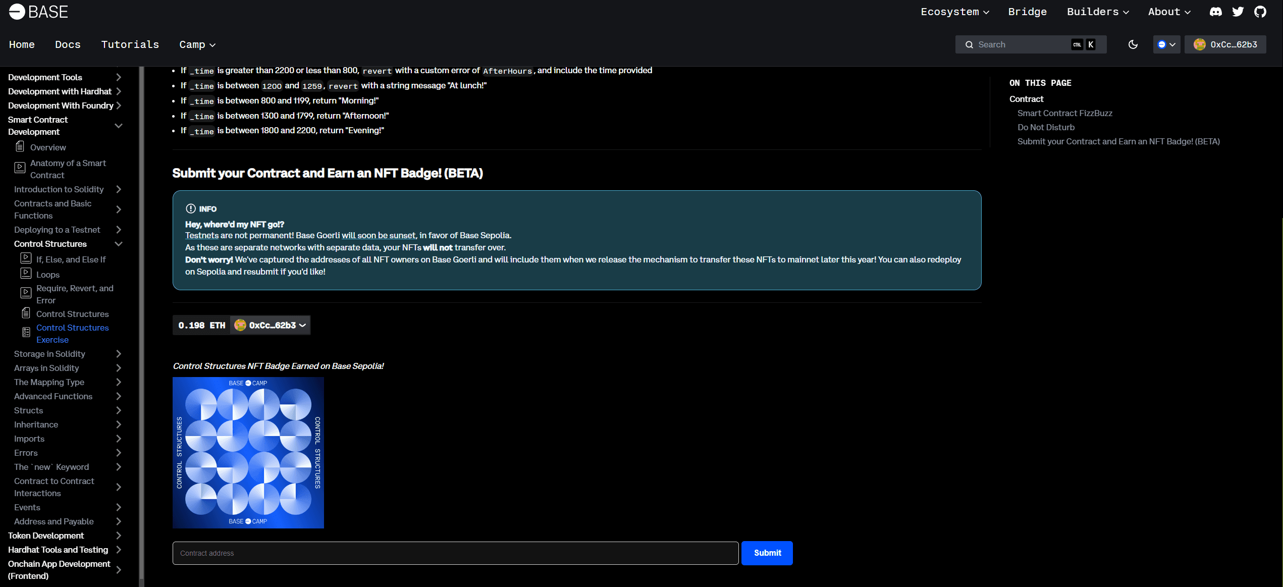Click the Overview document icon

tap(20, 147)
